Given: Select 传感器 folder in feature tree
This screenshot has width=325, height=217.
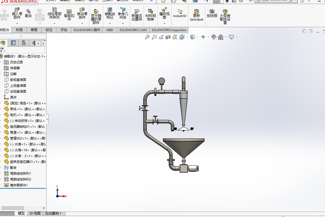Looking at the screenshot, I should pyautogui.click(x=12, y=68).
